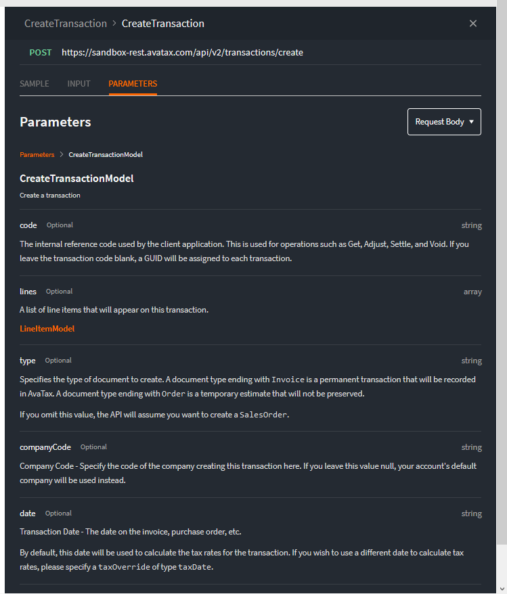Screen dimensions: 507x594
Task: Click CreateTransaction in the header breadcrumb
Action: (66, 24)
